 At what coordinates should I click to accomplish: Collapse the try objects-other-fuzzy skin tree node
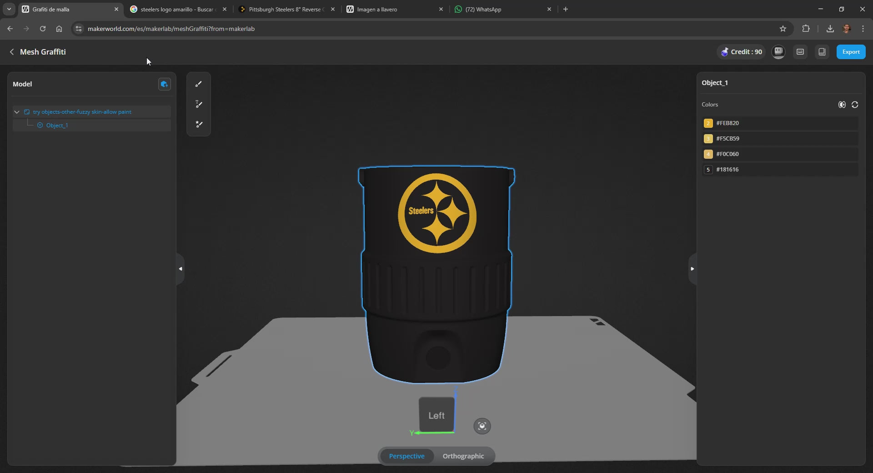(17, 112)
